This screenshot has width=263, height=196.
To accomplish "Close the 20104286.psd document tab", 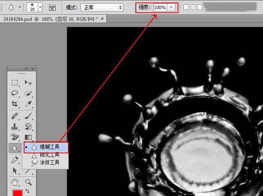I will point(102,19).
